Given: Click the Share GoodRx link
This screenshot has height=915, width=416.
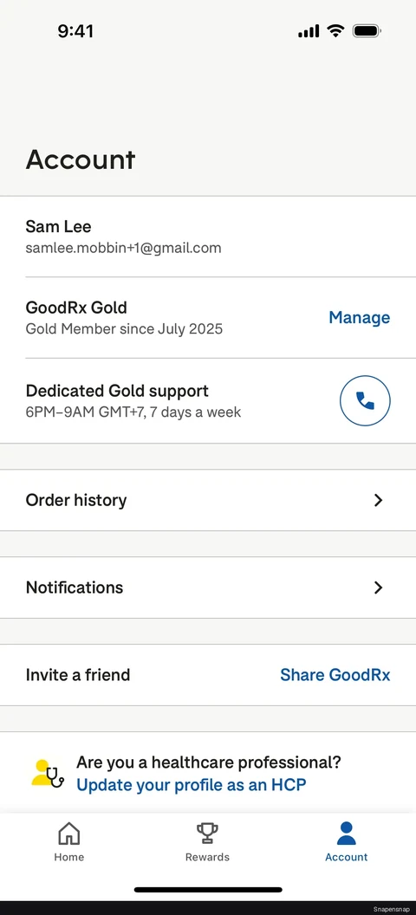Looking at the screenshot, I should click(x=335, y=675).
